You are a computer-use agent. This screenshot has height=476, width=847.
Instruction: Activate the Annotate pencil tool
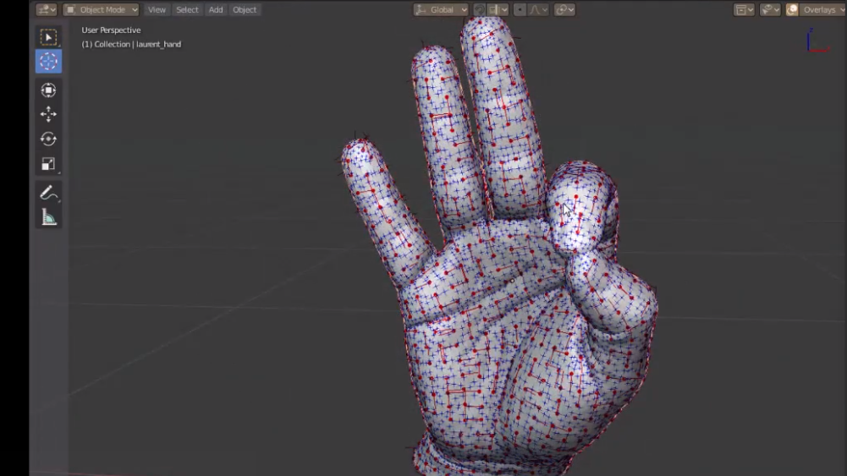48,193
